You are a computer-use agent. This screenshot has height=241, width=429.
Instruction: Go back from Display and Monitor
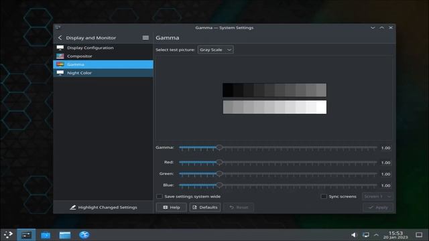tap(60, 37)
